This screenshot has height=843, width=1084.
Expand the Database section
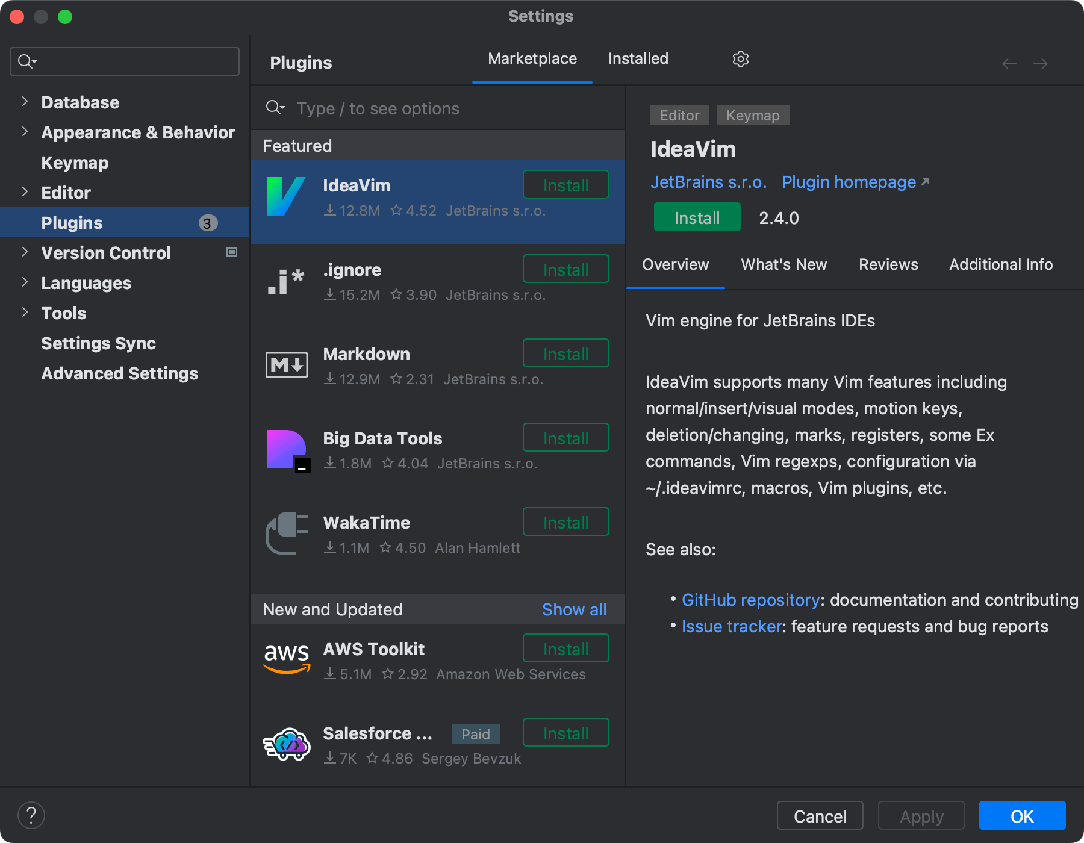coord(25,102)
